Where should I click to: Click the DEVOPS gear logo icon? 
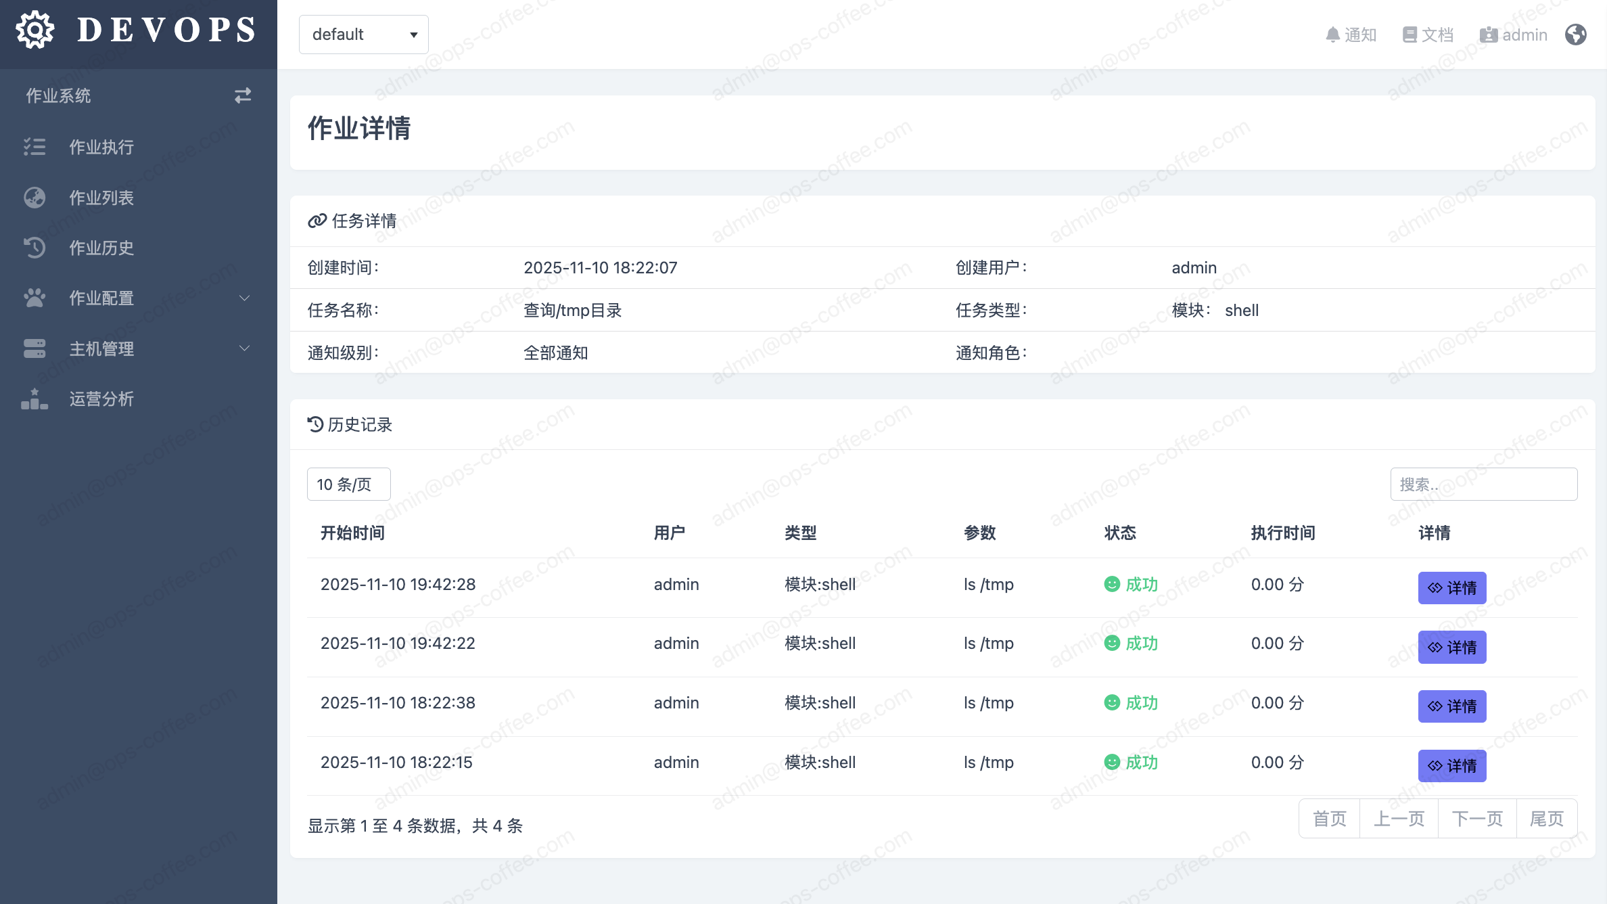(35, 30)
